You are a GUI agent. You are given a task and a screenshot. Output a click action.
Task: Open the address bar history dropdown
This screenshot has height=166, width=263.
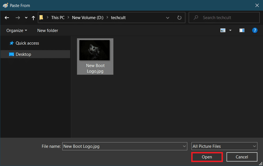tap(167, 18)
